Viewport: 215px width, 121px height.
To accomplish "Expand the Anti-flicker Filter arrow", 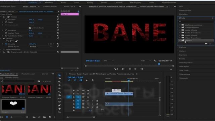I will pyautogui.click(x=3, y=36).
